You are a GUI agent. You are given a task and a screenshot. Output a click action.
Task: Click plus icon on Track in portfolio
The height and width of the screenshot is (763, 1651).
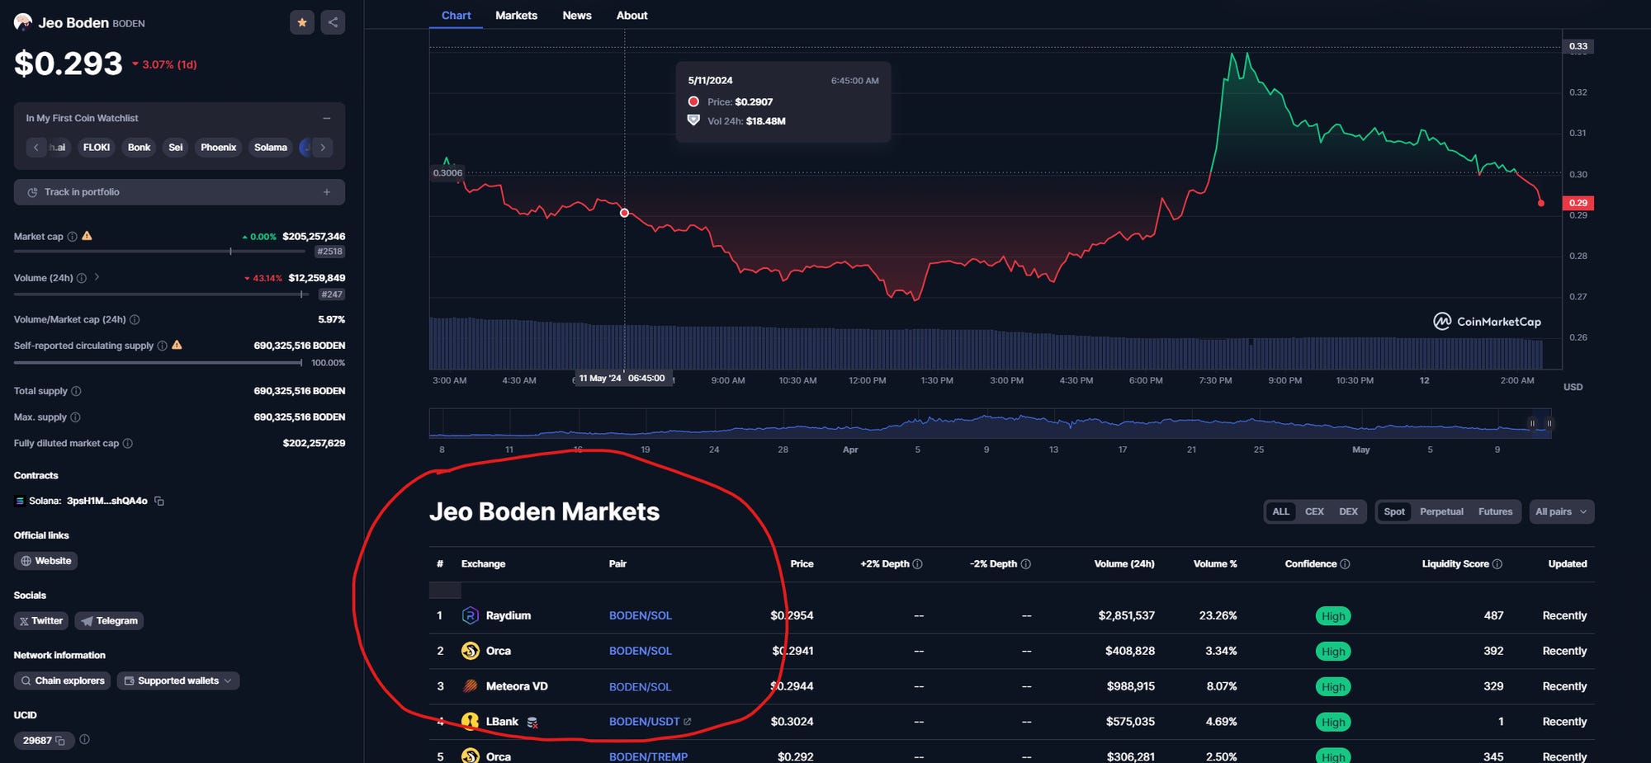pos(327,192)
